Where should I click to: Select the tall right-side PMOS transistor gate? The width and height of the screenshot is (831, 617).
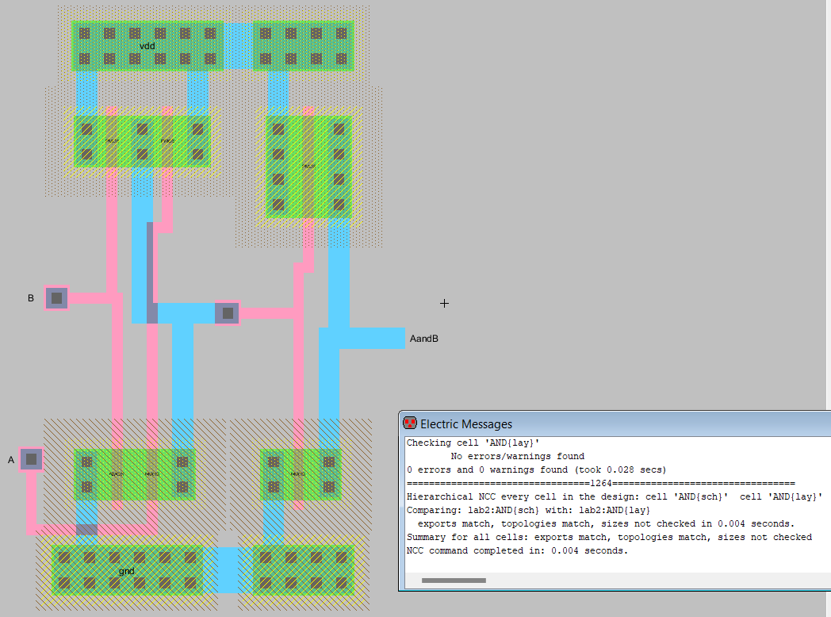tap(308, 167)
